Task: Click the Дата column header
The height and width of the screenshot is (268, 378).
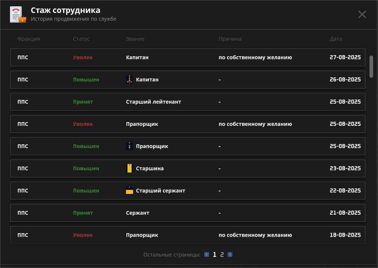Action: (335, 39)
